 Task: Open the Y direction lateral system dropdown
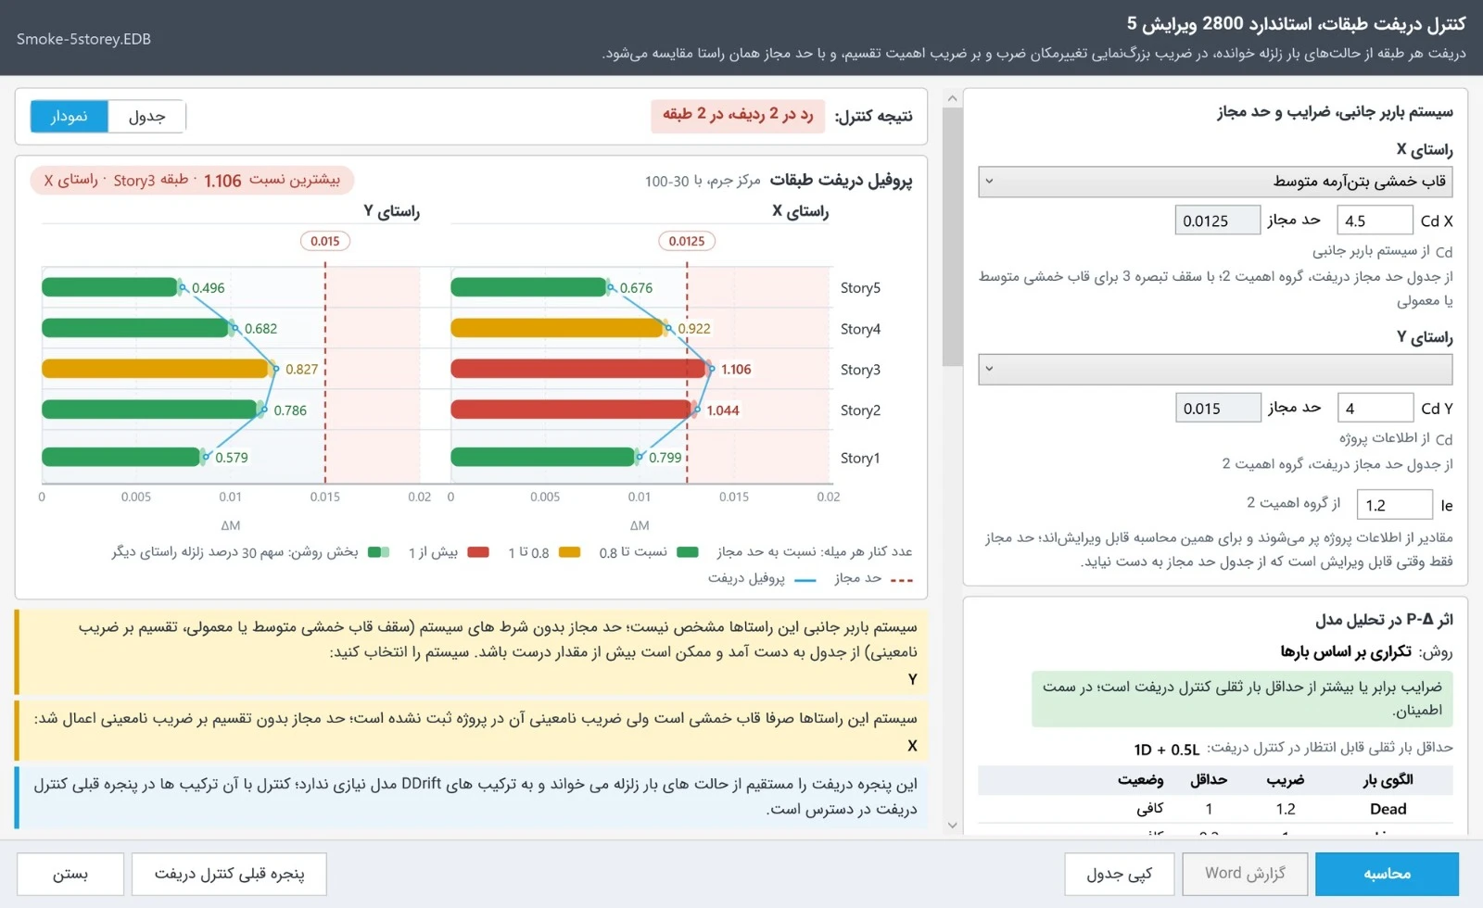(1215, 369)
